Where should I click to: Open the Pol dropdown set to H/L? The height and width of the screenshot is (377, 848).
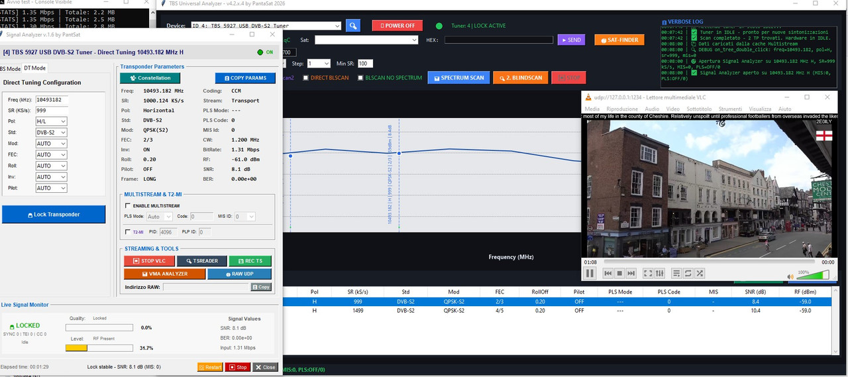point(51,121)
